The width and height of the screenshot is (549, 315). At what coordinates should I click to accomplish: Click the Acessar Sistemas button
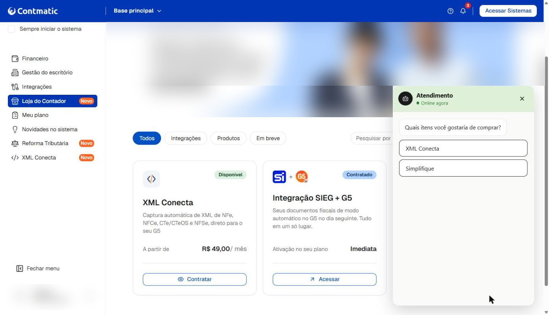pos(508,11)
